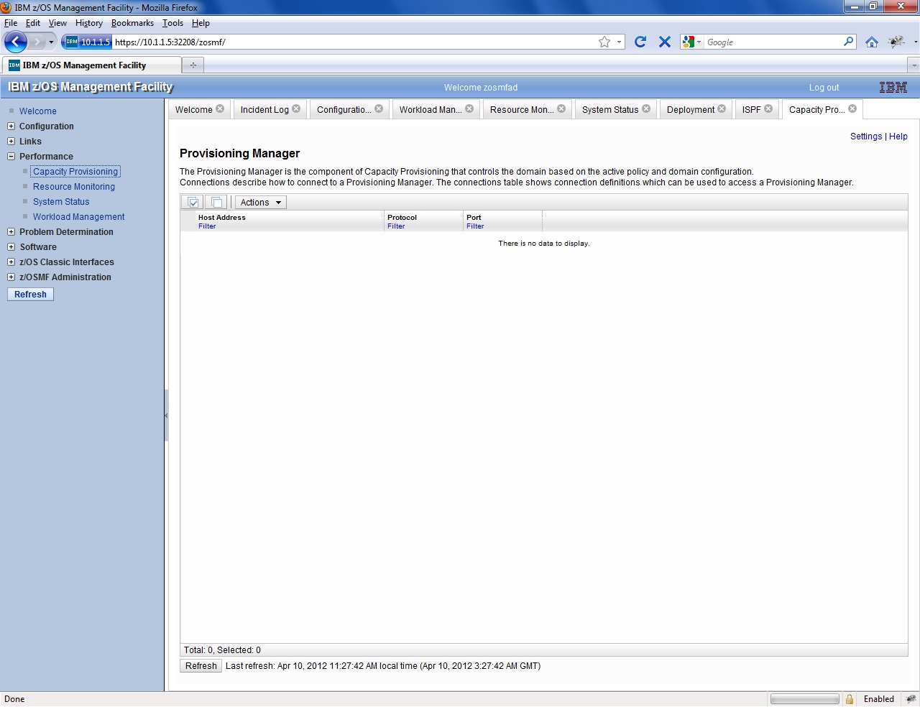Click Filter under Host Address column
The height and width of the screenshot is (707, 920).
207,226
